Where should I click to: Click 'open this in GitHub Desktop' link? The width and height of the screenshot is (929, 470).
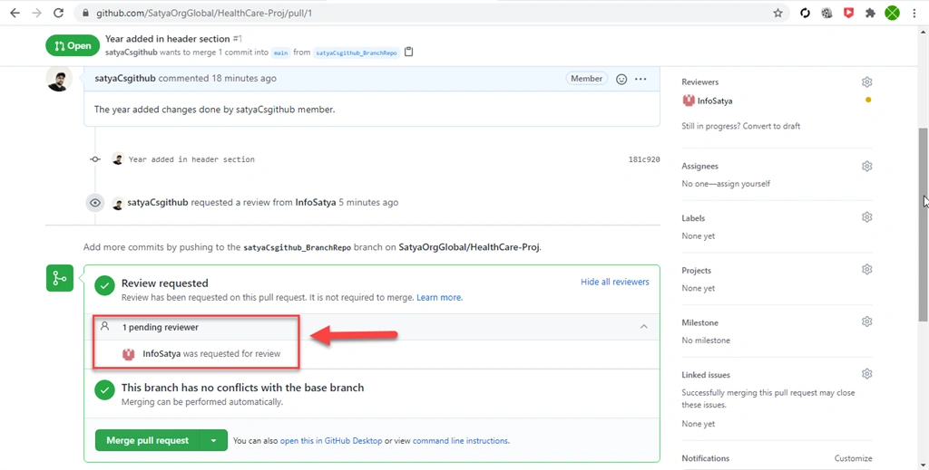[331, 440]
